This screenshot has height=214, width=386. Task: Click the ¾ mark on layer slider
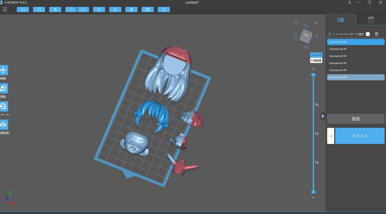point(317,162)
